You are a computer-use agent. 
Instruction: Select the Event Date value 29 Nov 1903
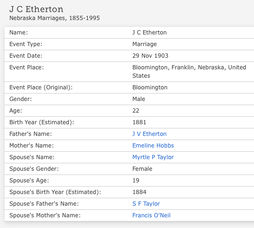[x=151, y=56]
